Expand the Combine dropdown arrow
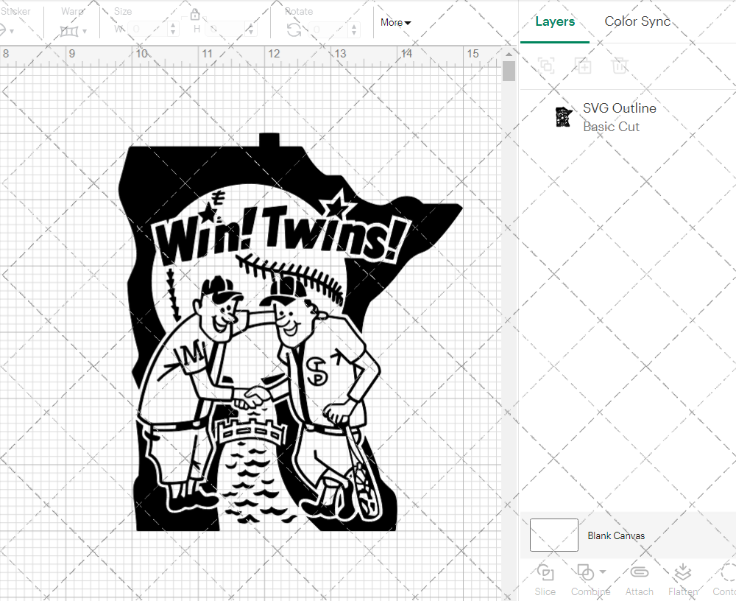 [603, 572]
